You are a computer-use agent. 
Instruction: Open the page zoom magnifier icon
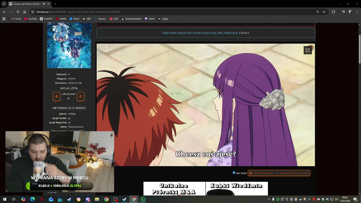pos(318,12)
